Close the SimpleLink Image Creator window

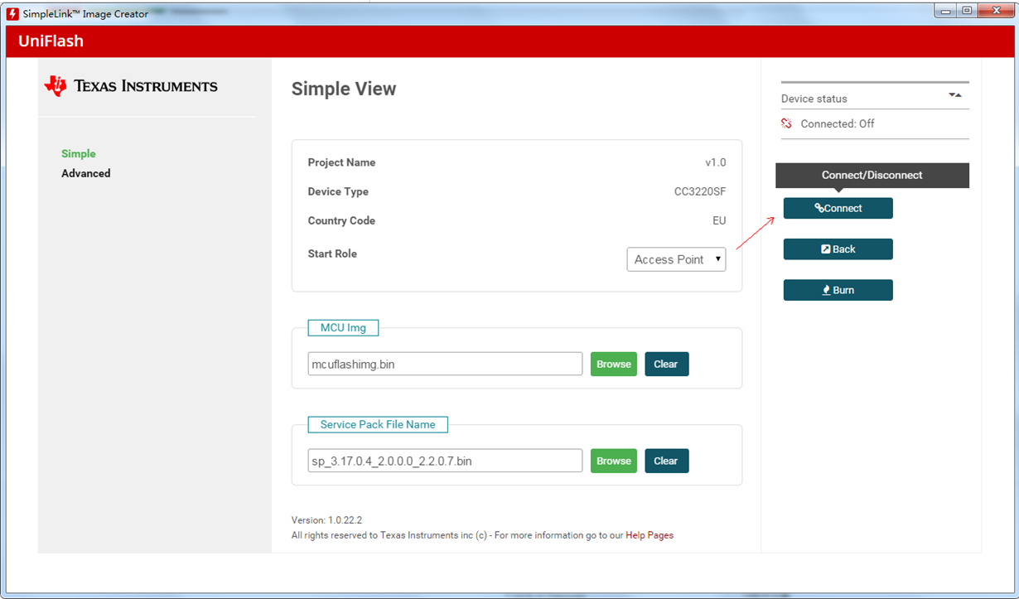(x=995, y=11)
